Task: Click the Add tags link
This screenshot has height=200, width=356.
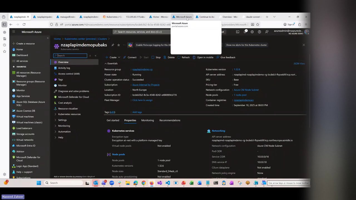Action: point(137,112)
